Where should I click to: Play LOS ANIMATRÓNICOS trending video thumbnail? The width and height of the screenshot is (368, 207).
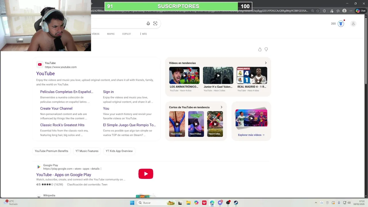pos(184,75)
